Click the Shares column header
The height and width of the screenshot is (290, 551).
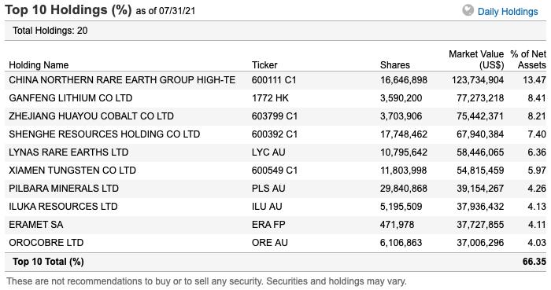tap(395, 65)
